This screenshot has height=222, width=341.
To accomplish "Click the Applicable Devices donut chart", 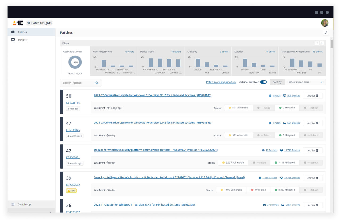I will pyautogui.click(x=75, y=62).
